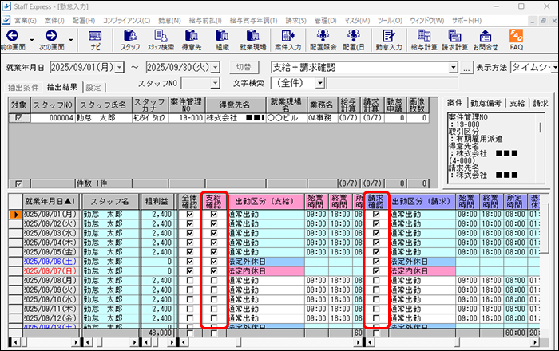Viewport: 559px width, 351px height.
Task: Expand dropdown arrow beside 次の画面
Action: tap(70, 40)
